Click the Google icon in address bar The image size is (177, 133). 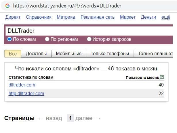[x=7, y=6]
